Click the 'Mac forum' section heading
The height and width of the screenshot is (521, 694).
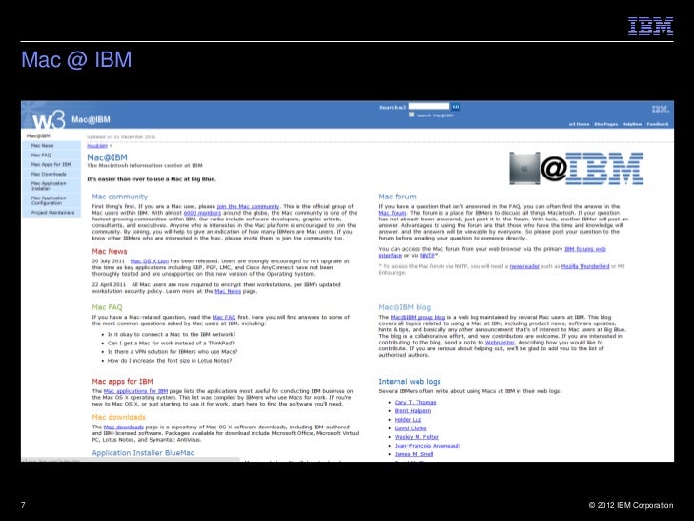point(398,197)
